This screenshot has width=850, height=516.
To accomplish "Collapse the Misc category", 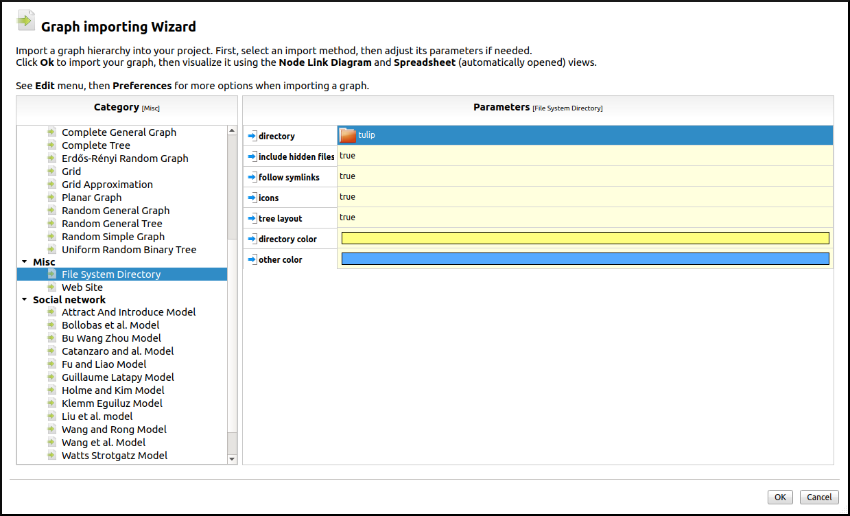I will coord(25,262).
